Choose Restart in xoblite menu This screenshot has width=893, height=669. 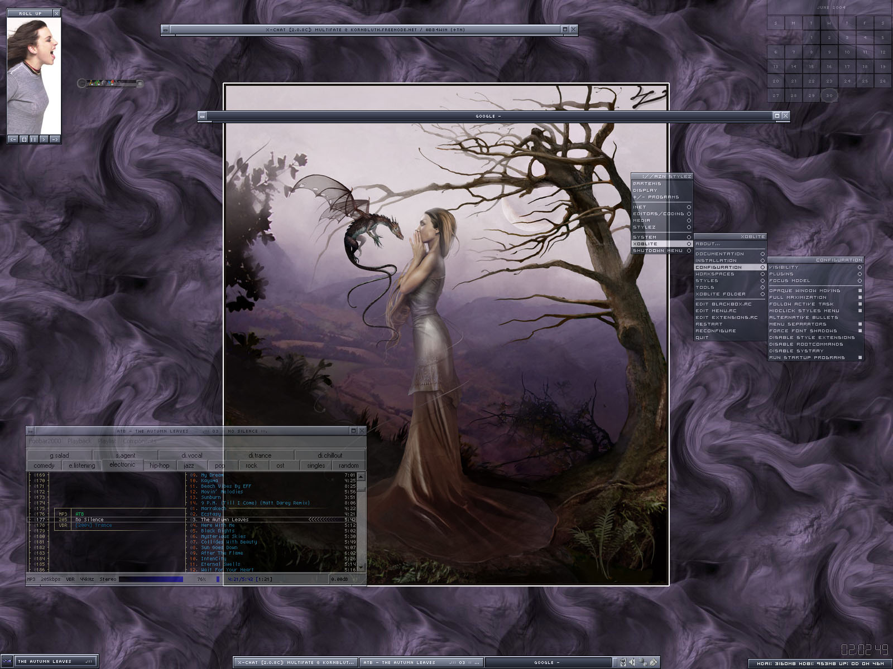click(730, 324)
